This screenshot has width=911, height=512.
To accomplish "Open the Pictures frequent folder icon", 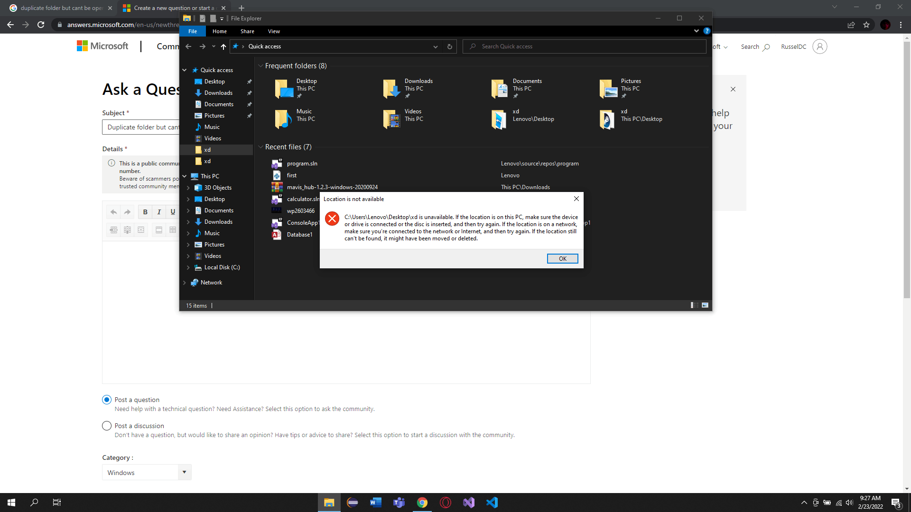I will pyautogui.click(x=608, y=89).
